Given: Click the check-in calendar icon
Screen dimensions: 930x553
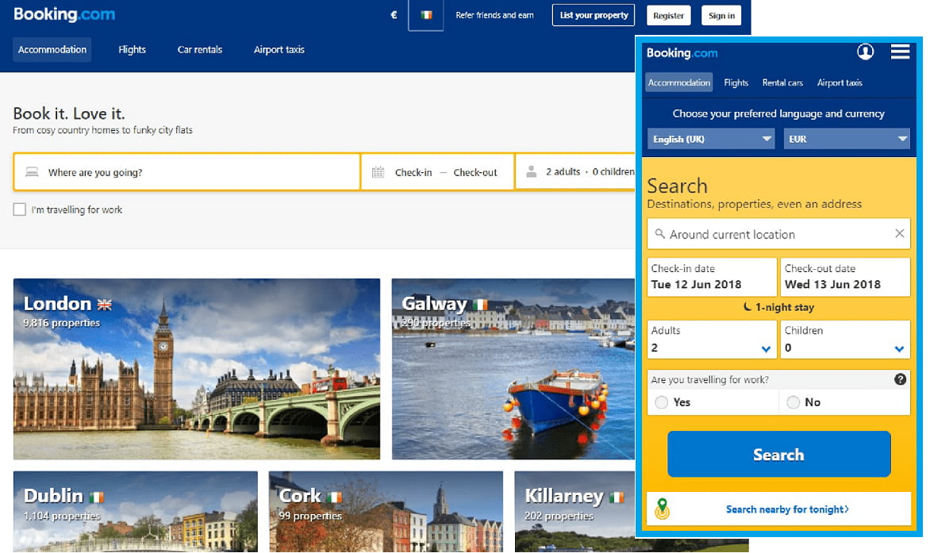Looking at the screenshot, I should (x=378, y=172).
